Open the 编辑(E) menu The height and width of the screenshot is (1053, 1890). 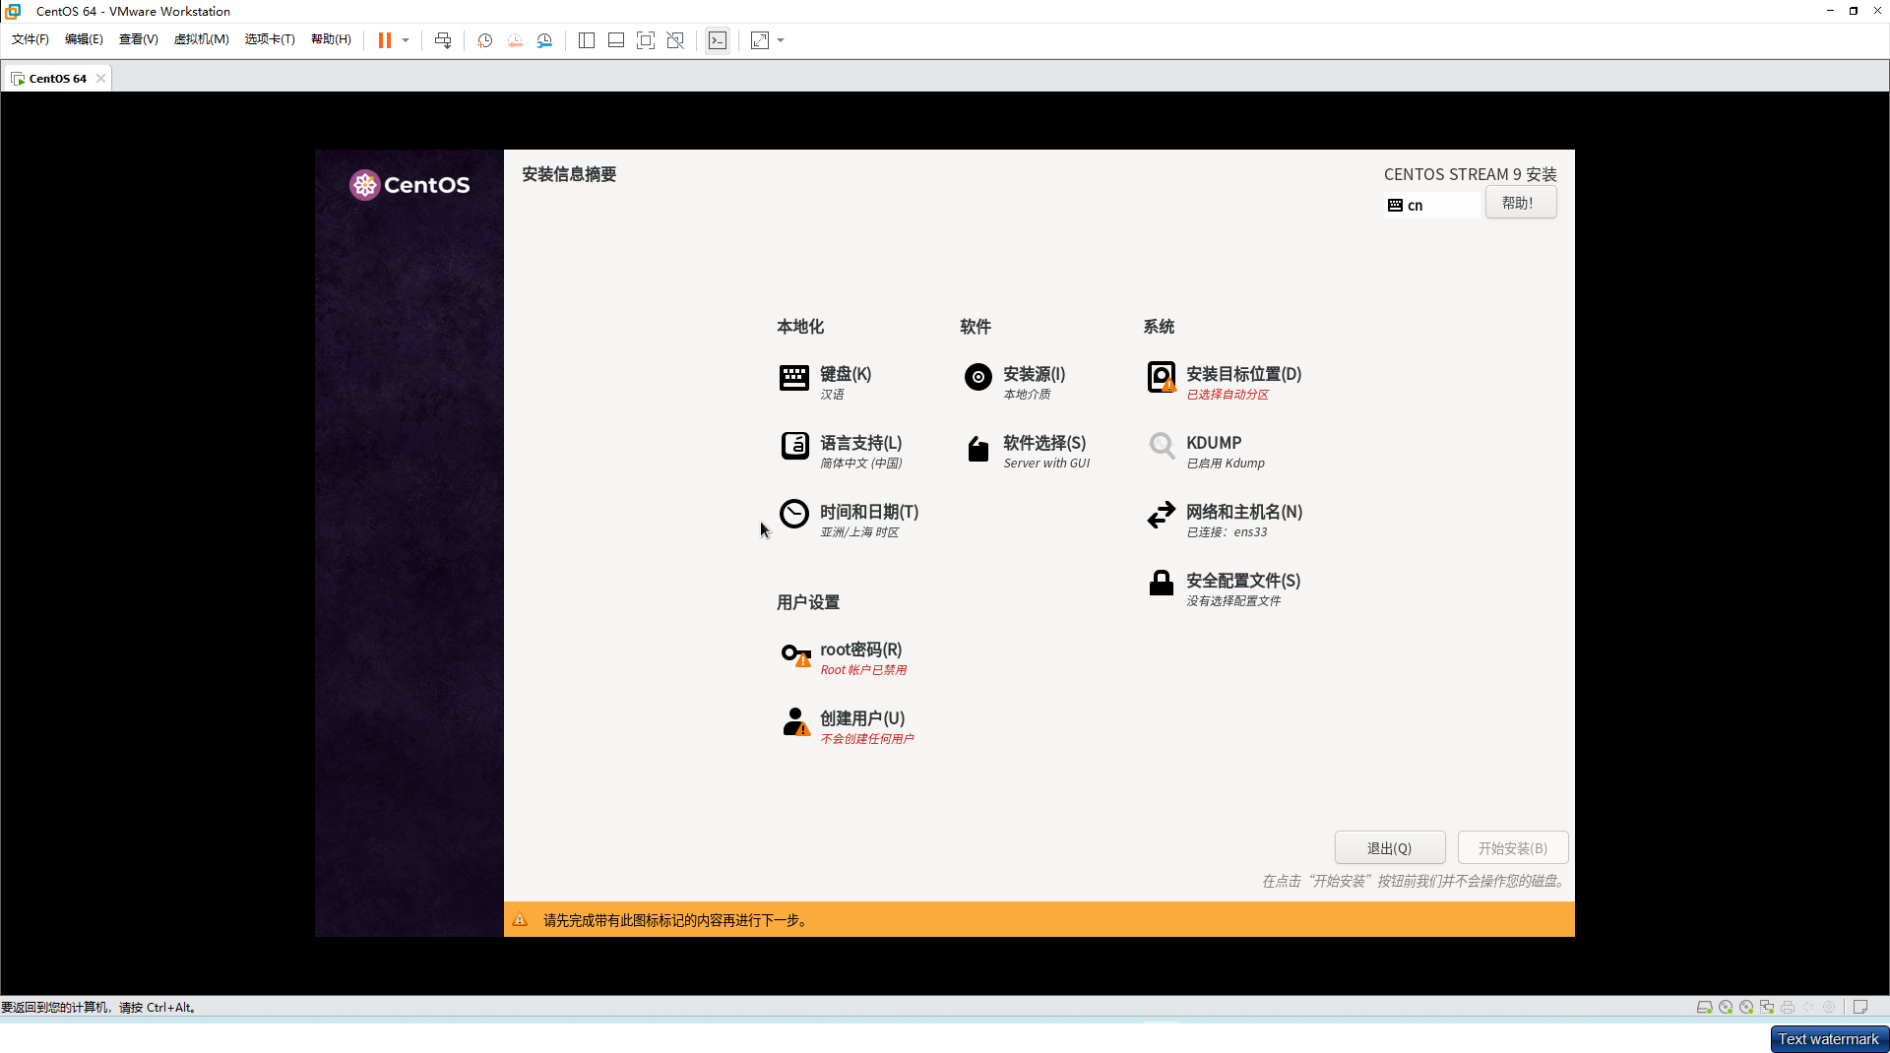tap(84, 39)
